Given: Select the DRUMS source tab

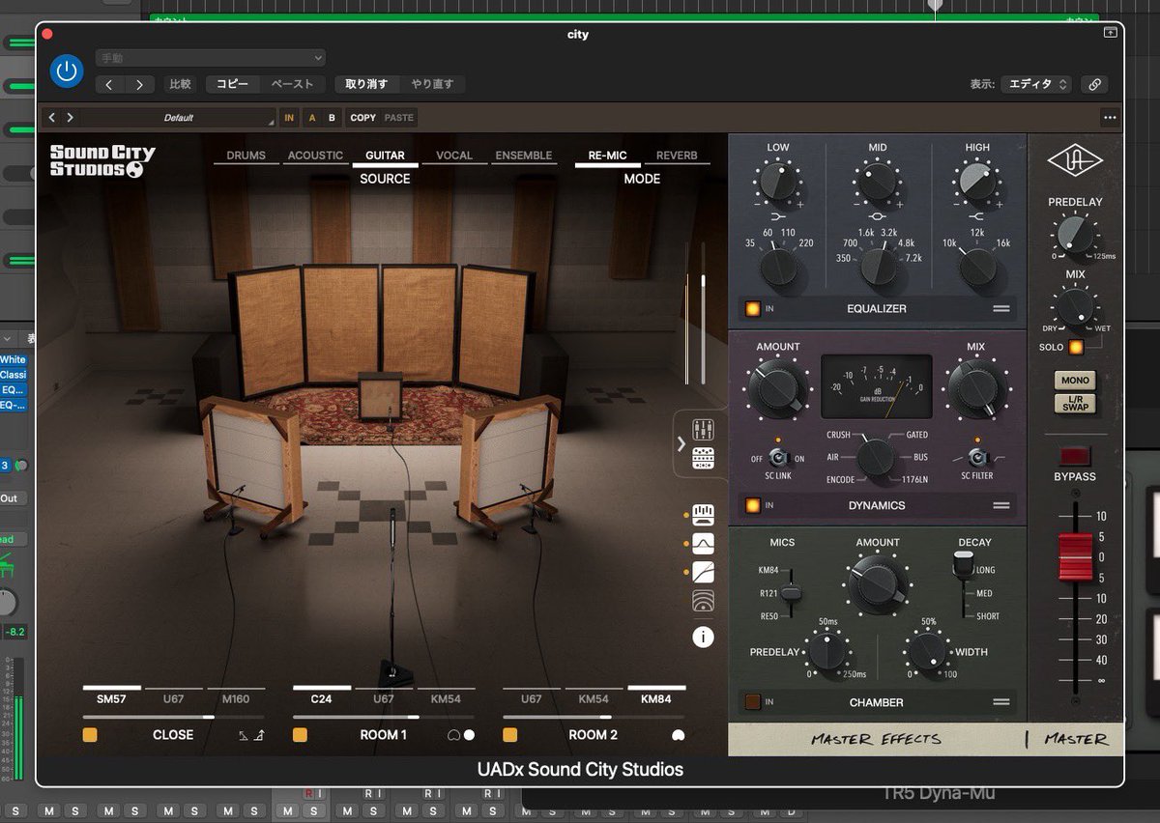Looking at the screenshot, I should [246, 156].
